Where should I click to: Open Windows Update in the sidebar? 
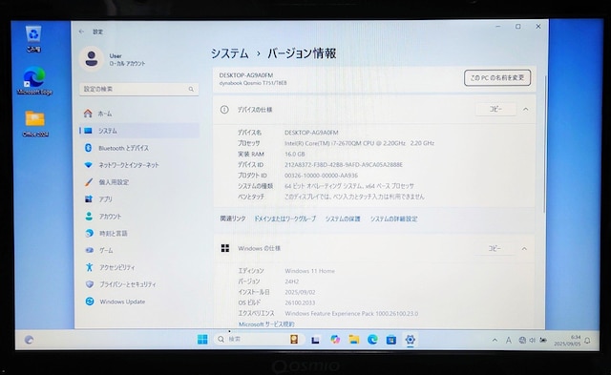139,302
